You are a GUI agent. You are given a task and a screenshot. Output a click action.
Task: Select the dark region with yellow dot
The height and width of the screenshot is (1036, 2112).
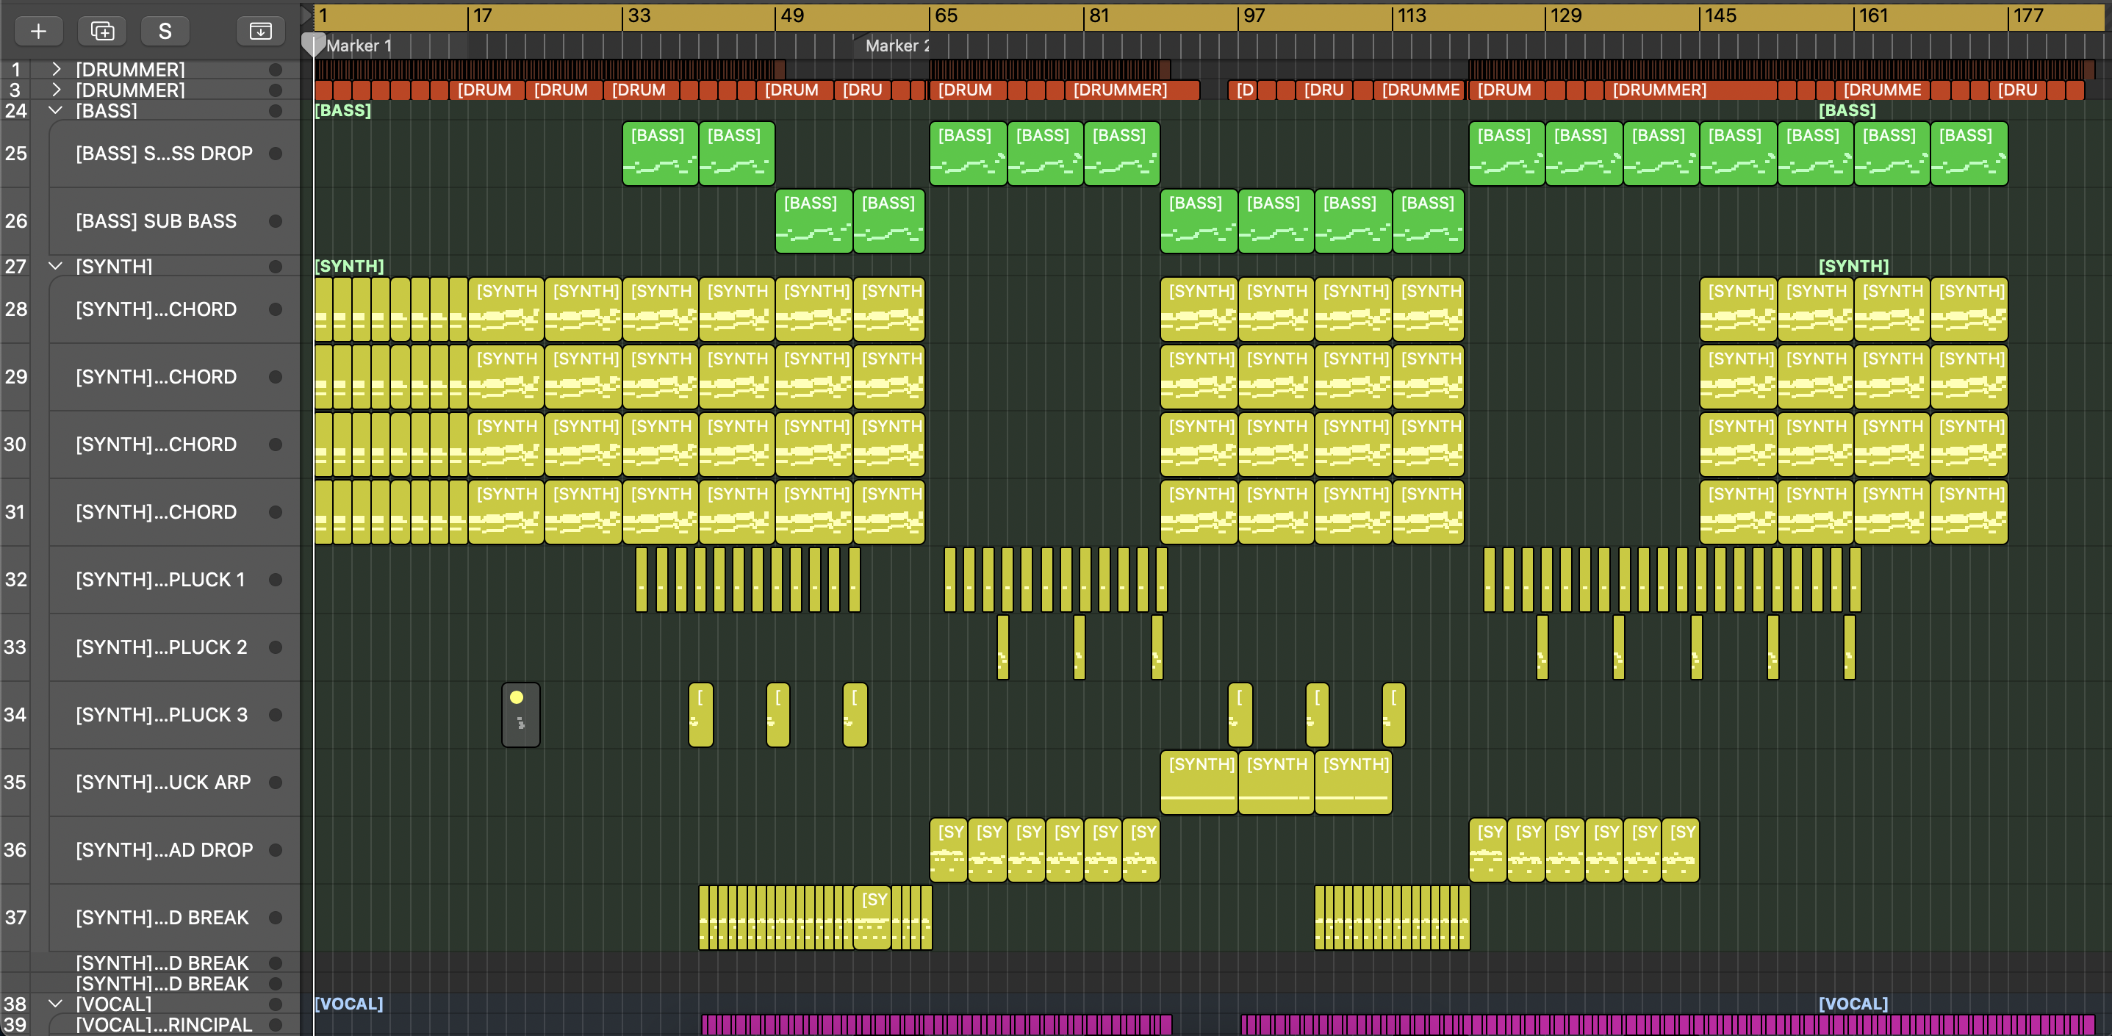pos(520,715)
